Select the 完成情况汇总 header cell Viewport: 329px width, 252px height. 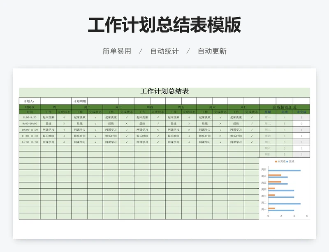(x=285, y=107)
